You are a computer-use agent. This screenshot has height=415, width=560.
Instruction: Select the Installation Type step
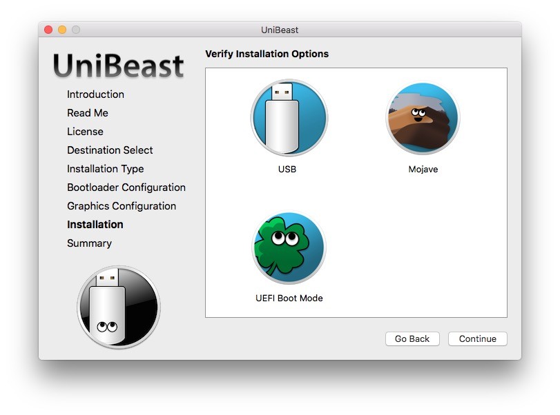click(x=106, y=169)
